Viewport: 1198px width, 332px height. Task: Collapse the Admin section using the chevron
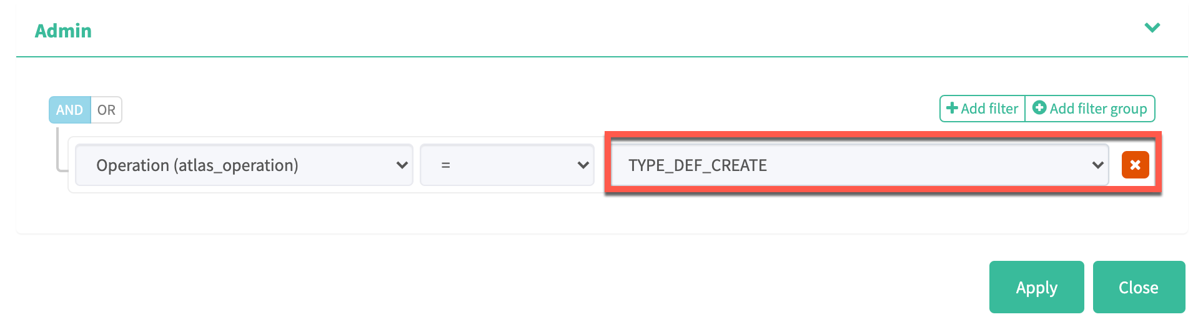click(x=1152, y=28)
